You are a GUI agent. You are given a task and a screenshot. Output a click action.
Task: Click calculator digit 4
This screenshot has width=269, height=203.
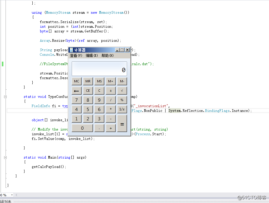point(77,109)
